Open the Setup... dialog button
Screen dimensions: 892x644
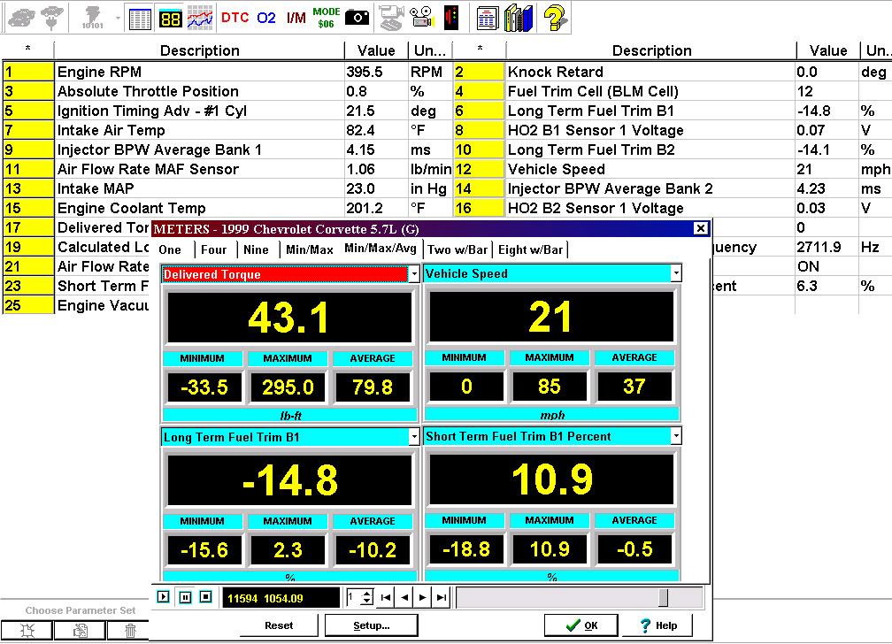(372, 625)
